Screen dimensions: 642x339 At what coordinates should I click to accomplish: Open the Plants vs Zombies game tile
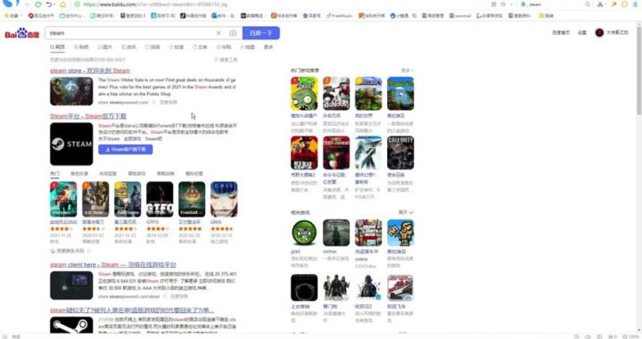tap(304, 94)
